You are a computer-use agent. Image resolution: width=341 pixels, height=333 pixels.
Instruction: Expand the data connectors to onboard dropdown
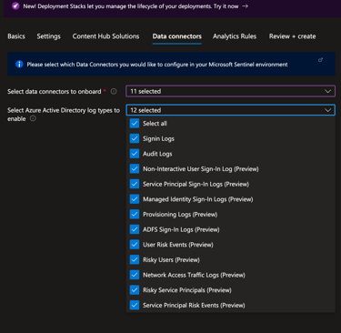coord(230,91)
